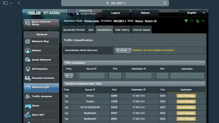This screenshot has height=123, width=219.
Task: Click 'iPhone' source cell
Action: 90,96
